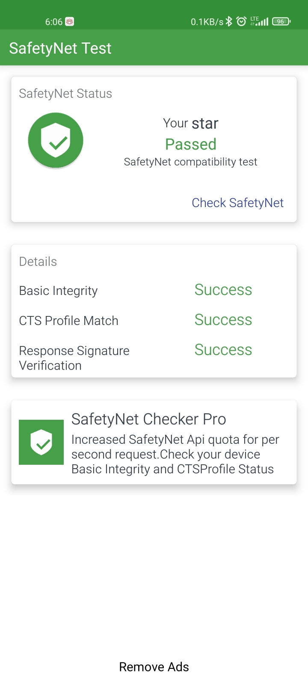Tap the SafetyNet Checker Pro description text
Viewport: 308px width, 686px height.
pyautogui.click(x=175, y=454)
